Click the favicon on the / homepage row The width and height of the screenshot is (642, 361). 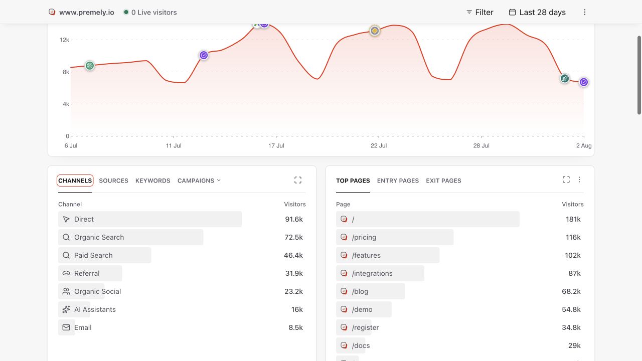[x=344, y=219]
